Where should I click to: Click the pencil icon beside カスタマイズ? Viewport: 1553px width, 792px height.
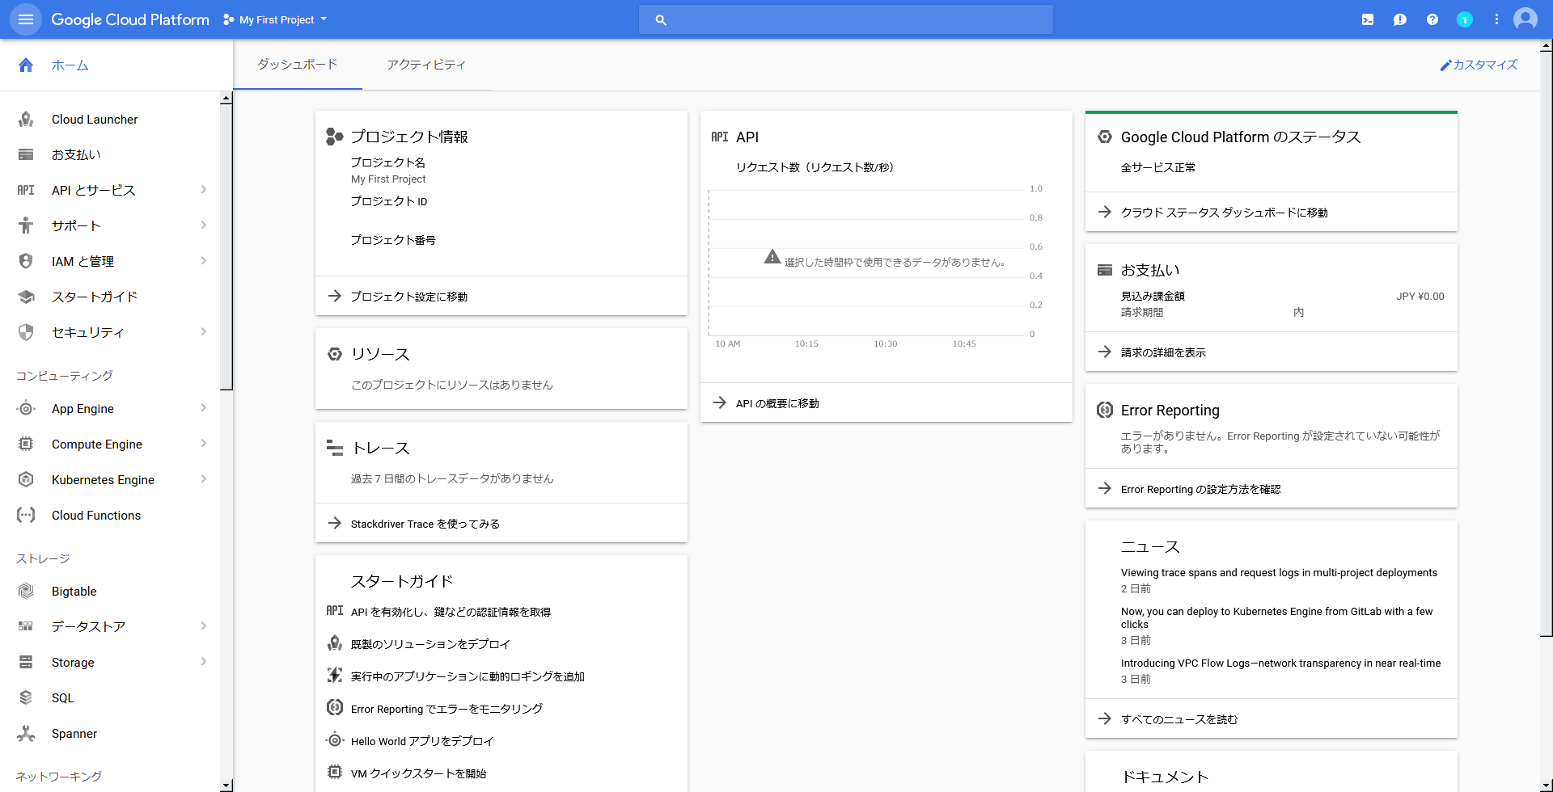pyautogui.click(x=1445, y=65)
